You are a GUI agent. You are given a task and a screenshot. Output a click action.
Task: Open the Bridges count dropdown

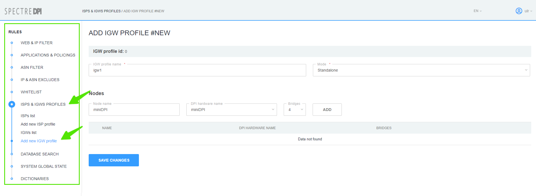(294, 110)
